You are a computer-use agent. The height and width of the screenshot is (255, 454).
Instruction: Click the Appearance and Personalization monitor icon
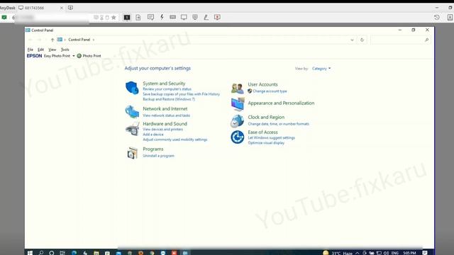pyautogui.click(x=238, y=104)
